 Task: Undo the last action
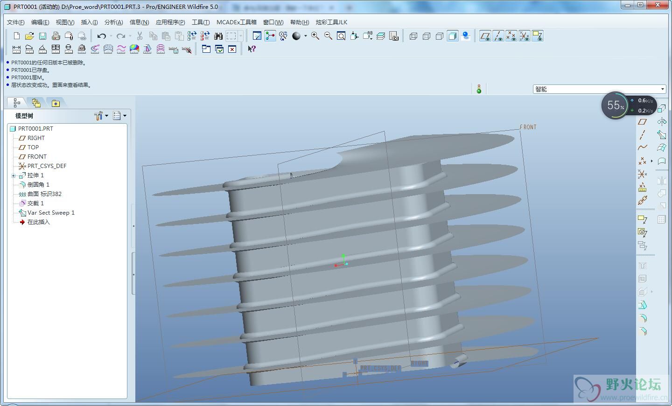[101, 36]
